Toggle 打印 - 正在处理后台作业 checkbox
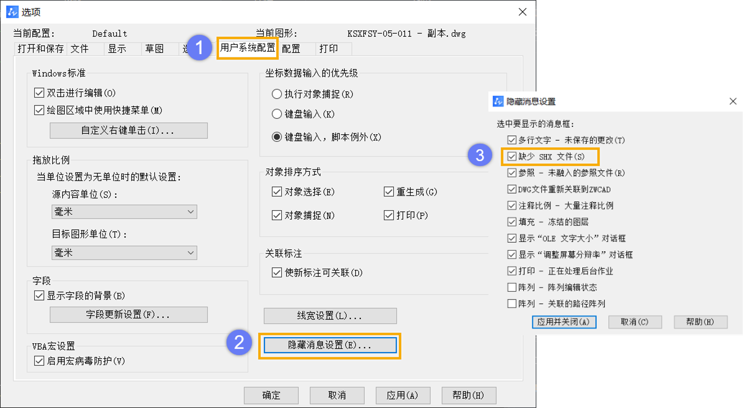 tap(512, 271)
